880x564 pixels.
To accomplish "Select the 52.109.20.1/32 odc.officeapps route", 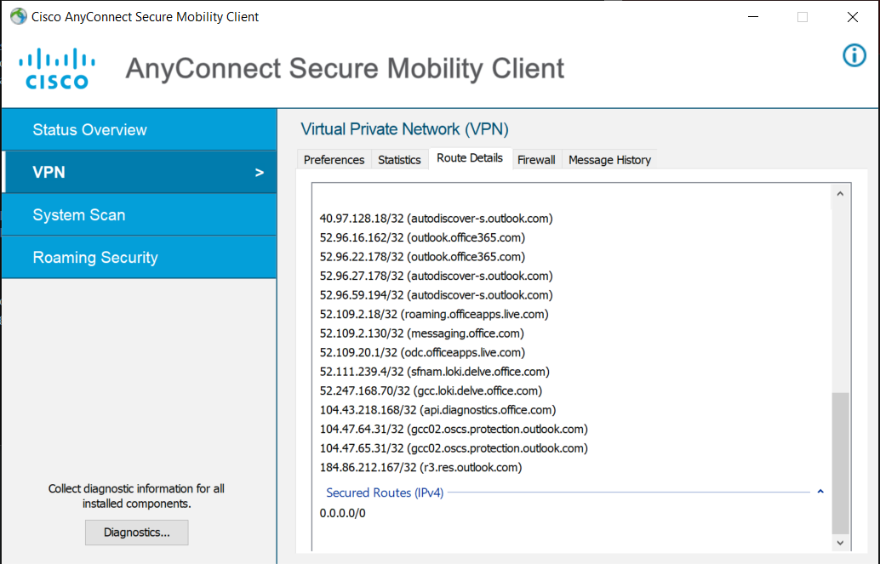I will point(423,352).
